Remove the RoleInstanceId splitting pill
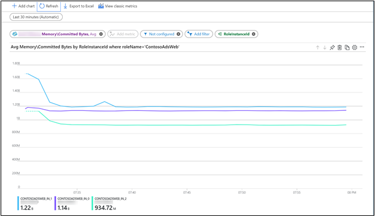The image size is (375, 217). 254,34
